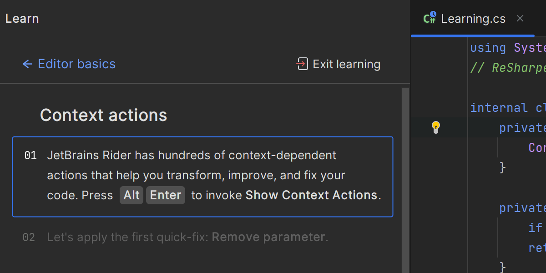Click the yellow light bulb gutter icon
The height and width of the screenshot is (273, 546).
pyautogui.click(x=435, y=127)
